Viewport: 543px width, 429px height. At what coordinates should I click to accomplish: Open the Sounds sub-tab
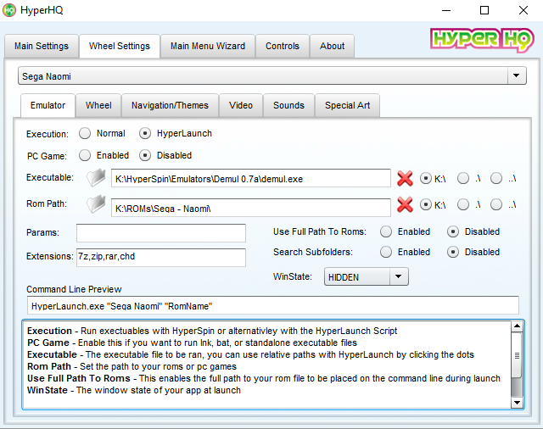(x=288, y=105)
